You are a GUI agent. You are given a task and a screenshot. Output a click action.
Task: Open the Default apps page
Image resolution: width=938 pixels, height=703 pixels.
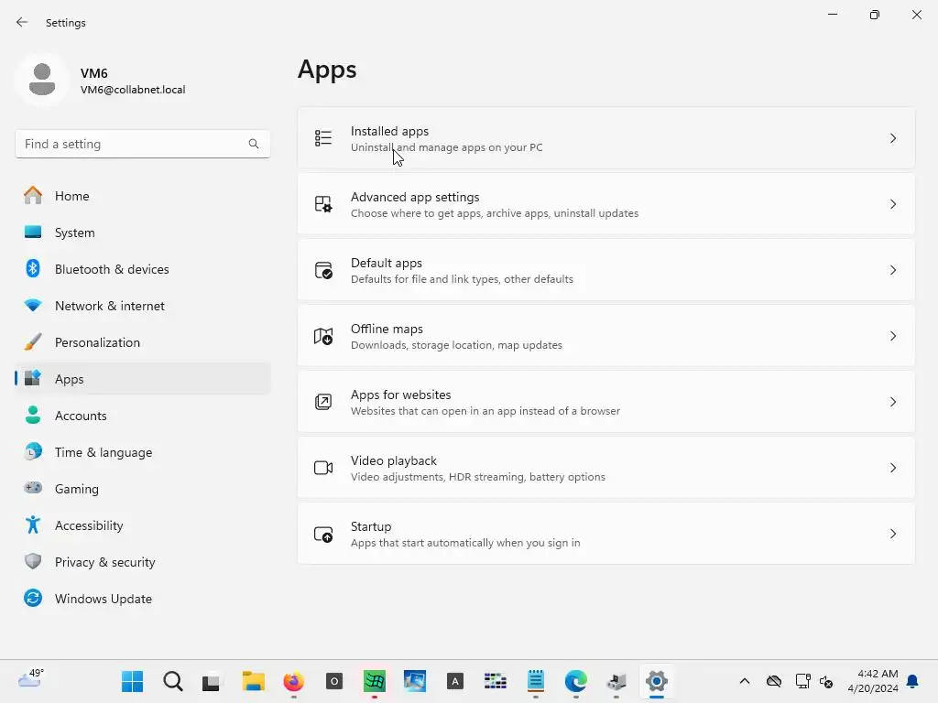pyautogui.click(x=606, y=270)
